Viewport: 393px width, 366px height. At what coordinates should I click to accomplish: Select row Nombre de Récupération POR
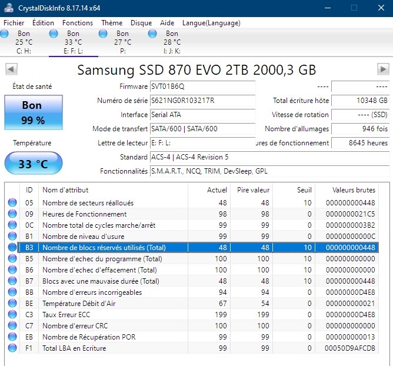pyautogui.click(x=191, y=337)
